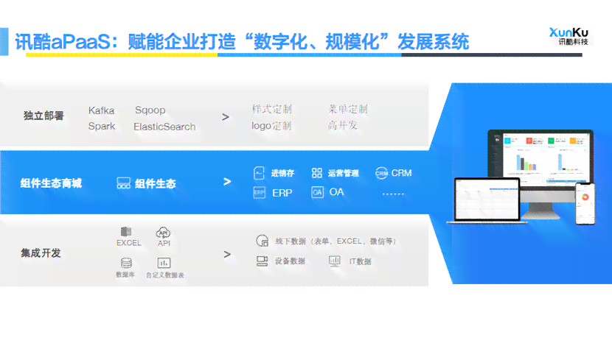Click the 数据库 database cylinder icon
The height and width of the screenshot is (357, 612).
(x=126, y=263)
